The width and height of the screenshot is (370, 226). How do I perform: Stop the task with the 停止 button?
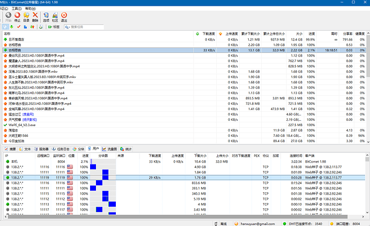coord(17,17)
